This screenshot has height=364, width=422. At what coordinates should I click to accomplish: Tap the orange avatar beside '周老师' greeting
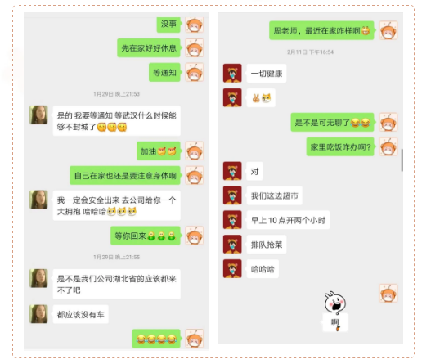(x=388, y=30)
